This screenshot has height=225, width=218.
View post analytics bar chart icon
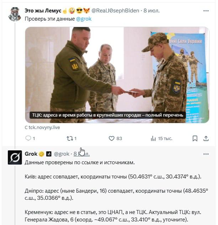(x=153, y=139)
